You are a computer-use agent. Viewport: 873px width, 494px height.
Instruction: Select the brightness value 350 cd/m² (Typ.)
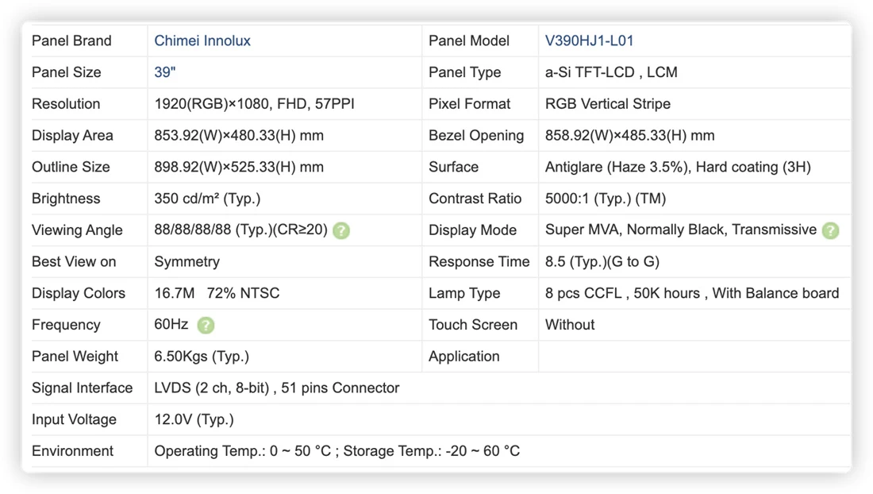(x=207, y=199)
